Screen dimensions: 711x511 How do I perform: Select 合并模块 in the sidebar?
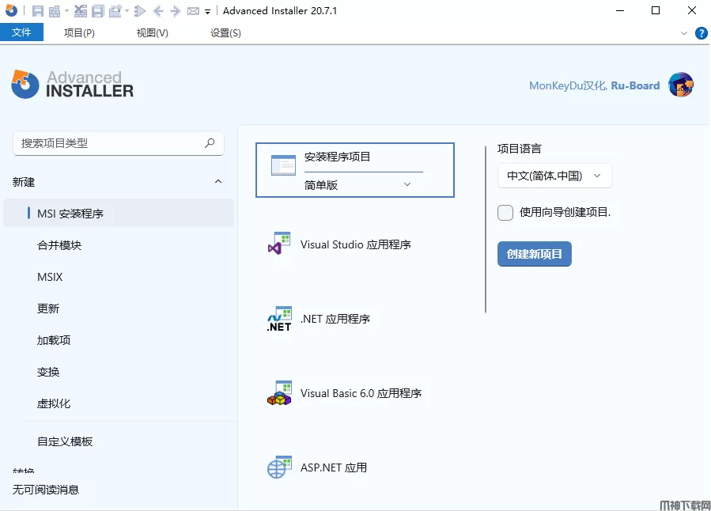59,245
